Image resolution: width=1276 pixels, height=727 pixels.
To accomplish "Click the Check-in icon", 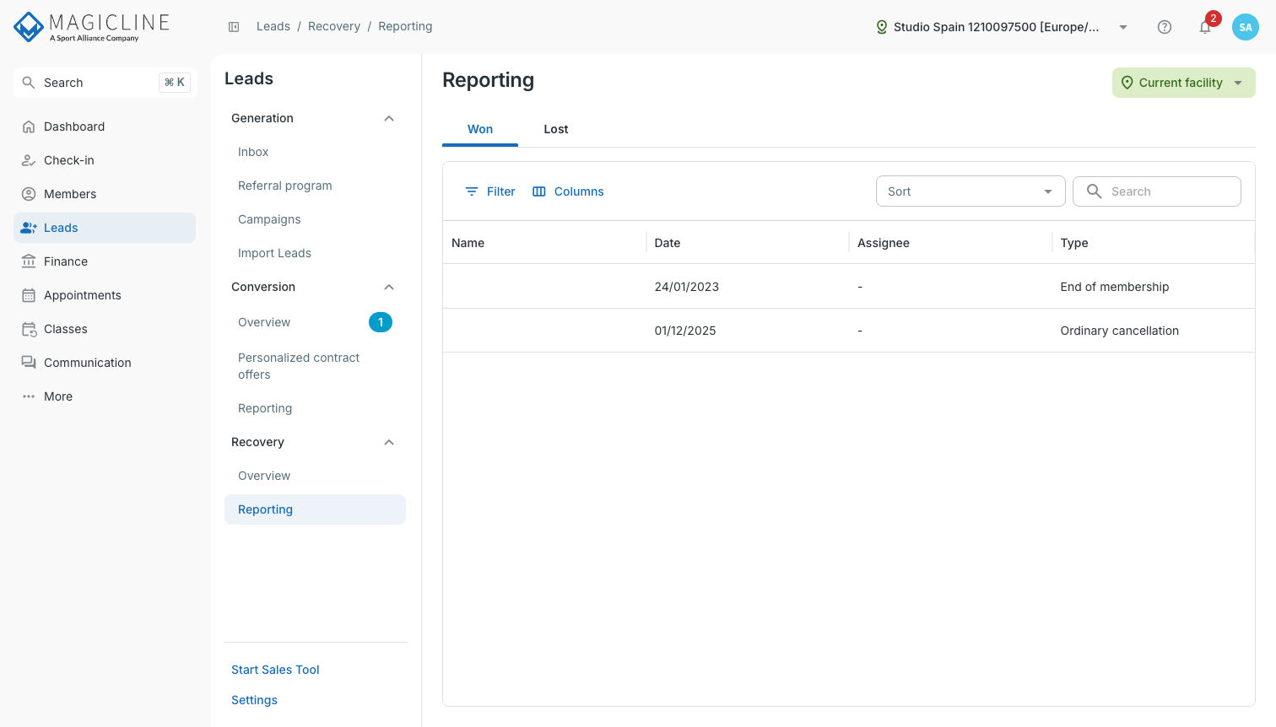I will point(29,160).
